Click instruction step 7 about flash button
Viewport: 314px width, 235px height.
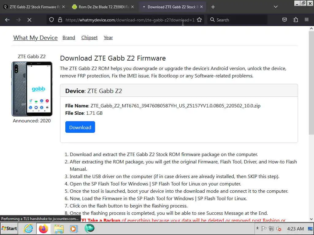128,206
